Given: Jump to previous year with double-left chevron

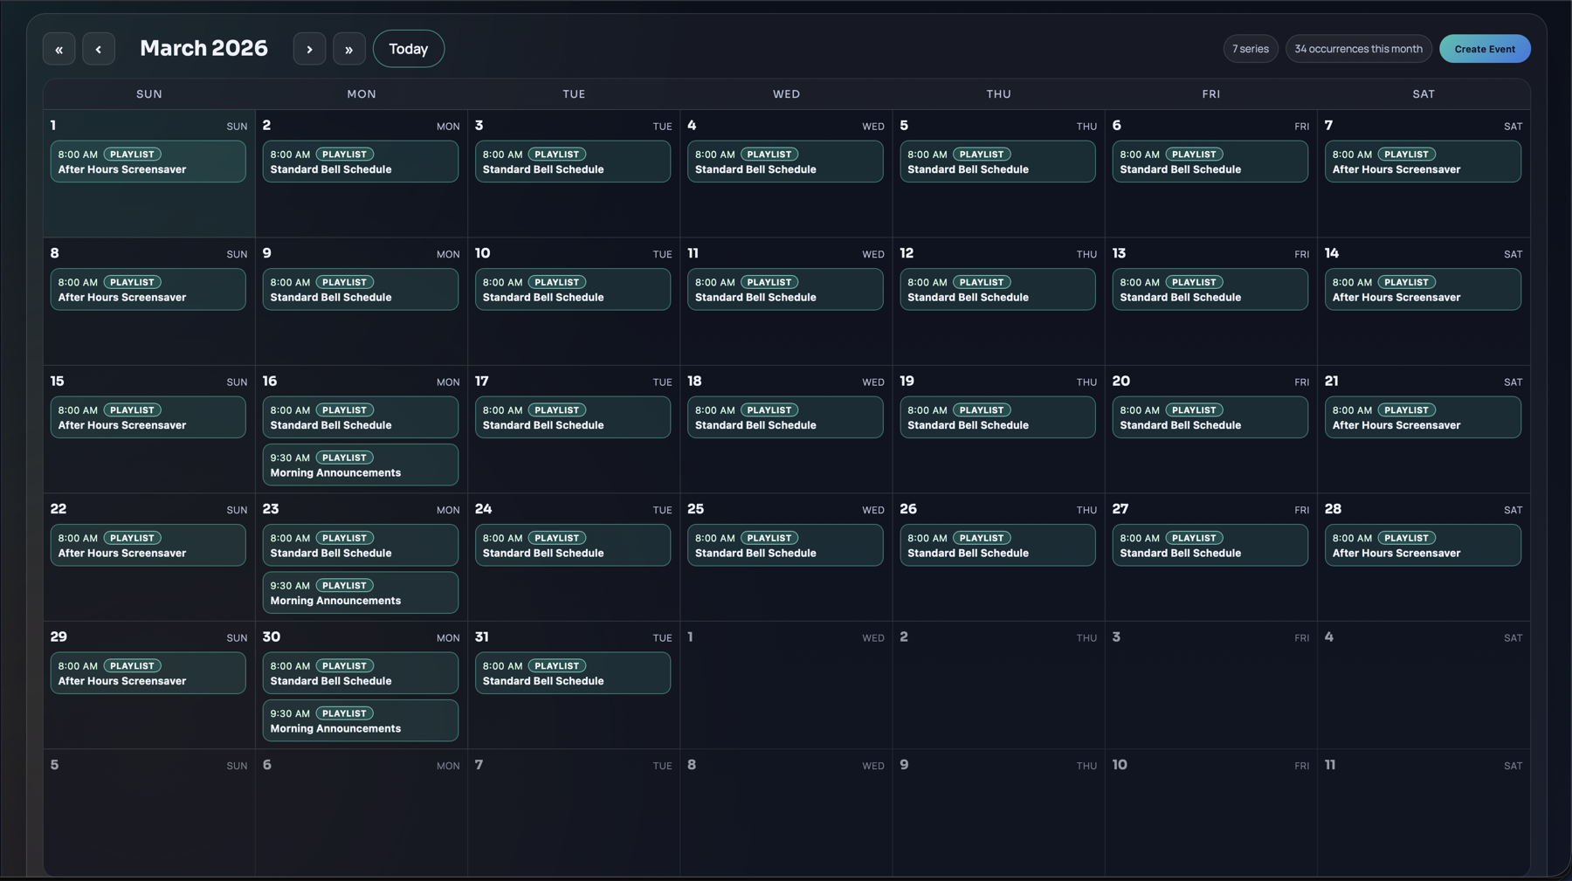Looking at the screenshot, I should coord(59,49).
